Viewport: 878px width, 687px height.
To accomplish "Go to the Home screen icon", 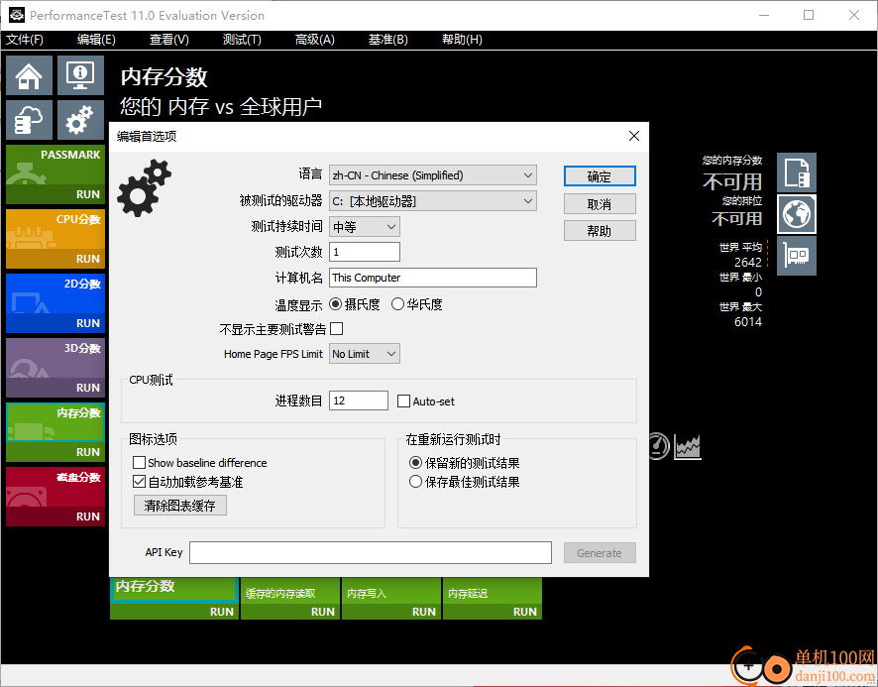I will click(x=29, y=75).
